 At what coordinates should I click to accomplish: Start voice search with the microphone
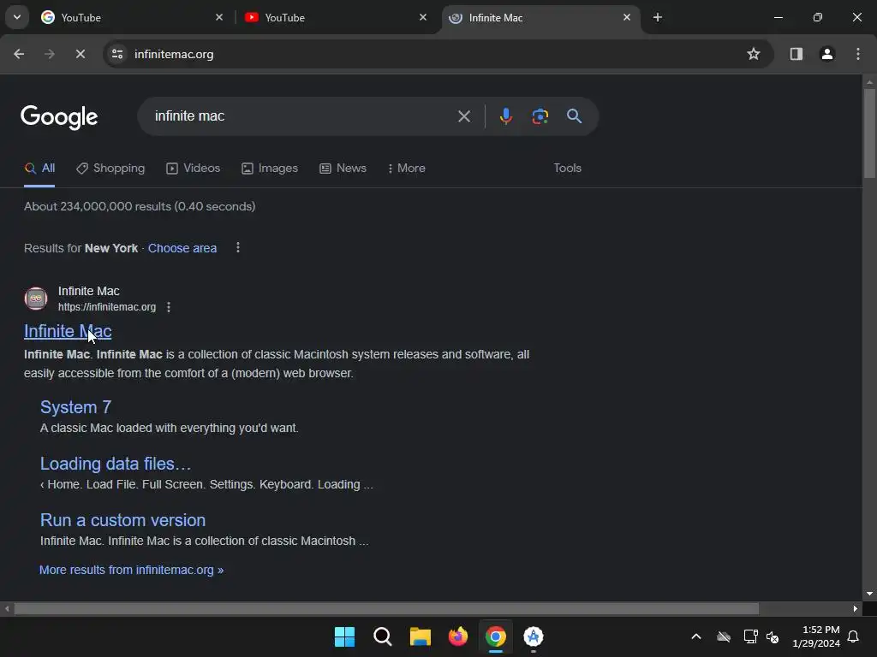tap(505, 116)
